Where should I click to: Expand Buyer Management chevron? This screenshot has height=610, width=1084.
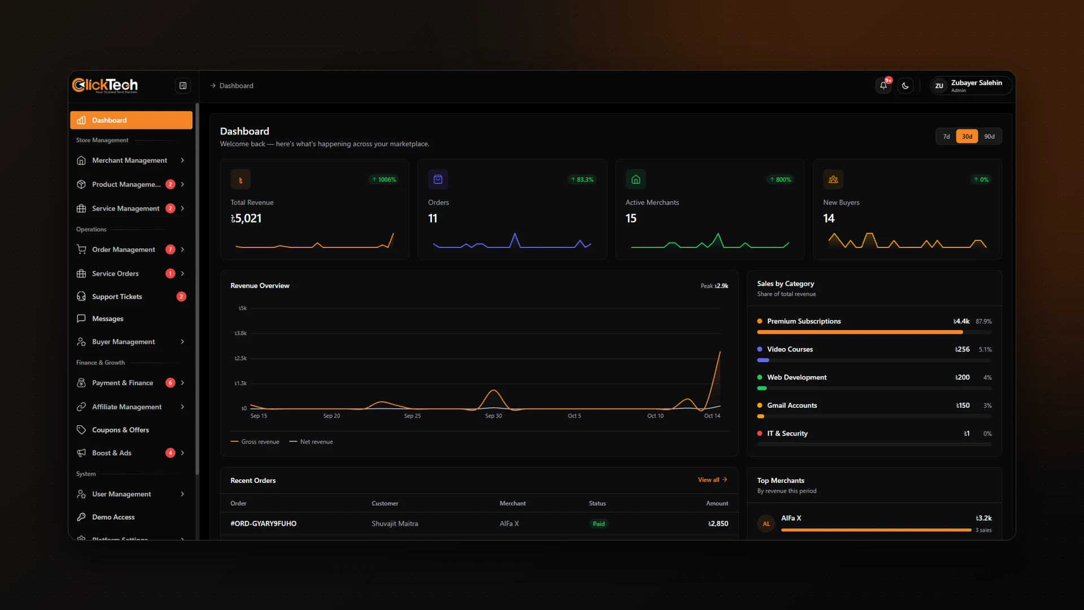182,342
